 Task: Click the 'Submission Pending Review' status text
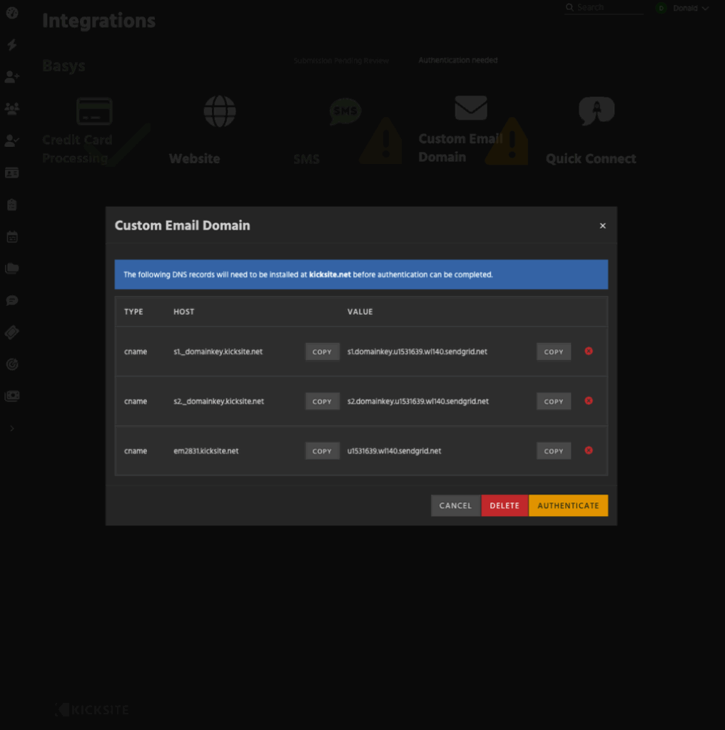click(x=341, y=61)
